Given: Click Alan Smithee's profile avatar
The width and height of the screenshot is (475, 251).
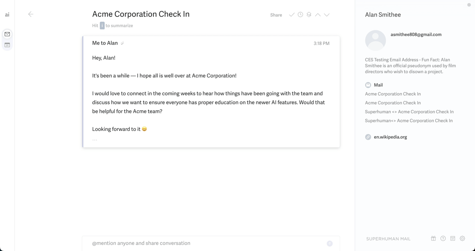Looking at the screenshot, I should tap(375, 40).
